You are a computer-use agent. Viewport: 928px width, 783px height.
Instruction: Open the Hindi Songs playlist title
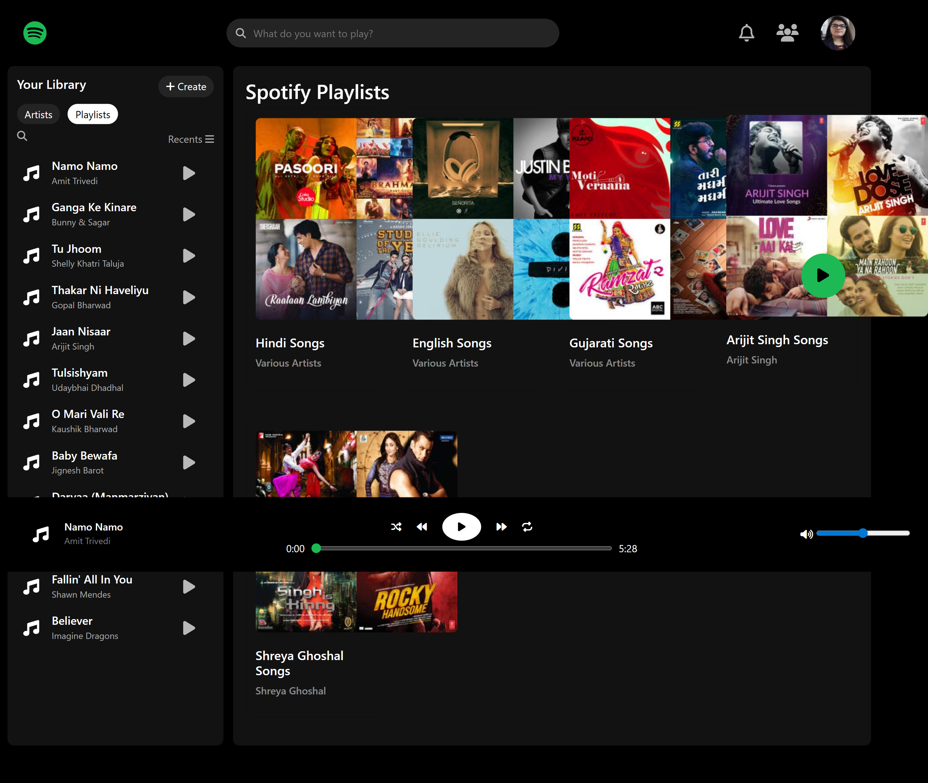pyautogui.click(x=290, y=343)
